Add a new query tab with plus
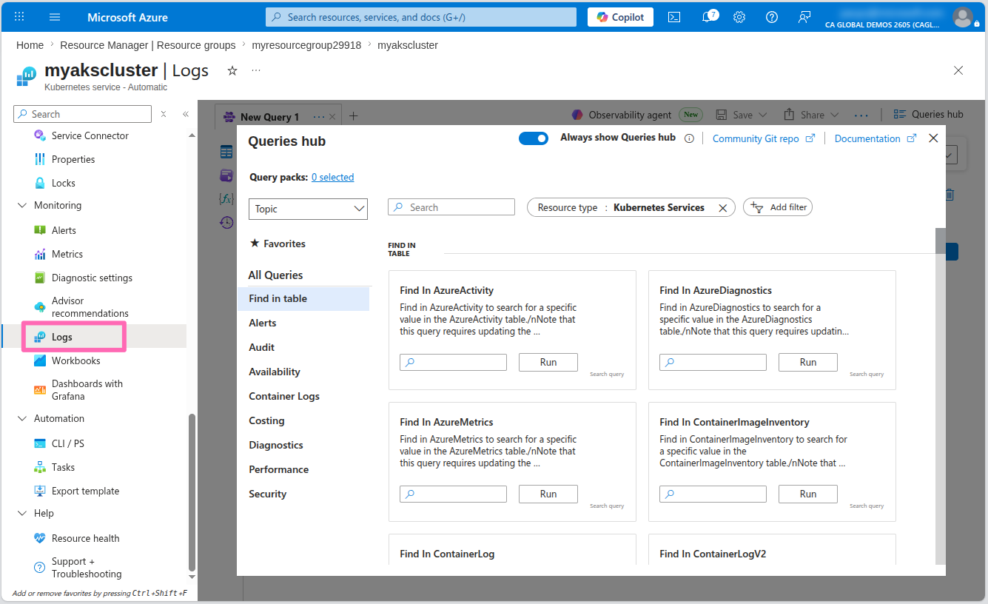The height and width of the screenshot is (604, 988). tap(354, 116)
